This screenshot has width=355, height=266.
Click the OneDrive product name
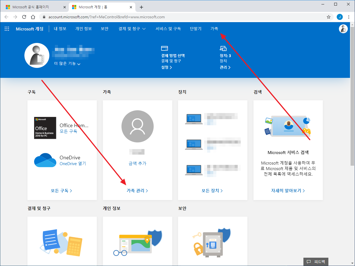[x=70, y=157]
